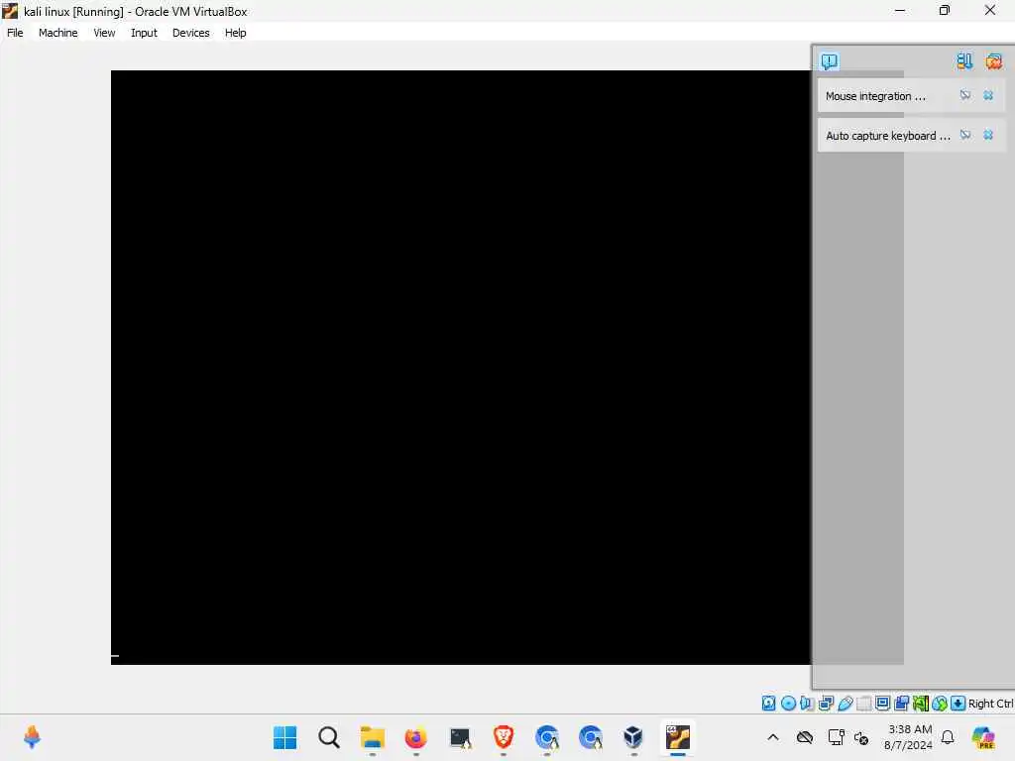This screenshot has height=761, width=1015.
Task: Show hidden system tray icons chevron
Action: tap(773, 737)
